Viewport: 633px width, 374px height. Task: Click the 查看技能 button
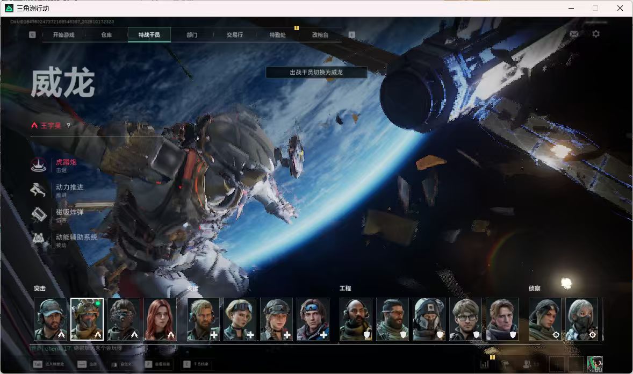[157, 364]
